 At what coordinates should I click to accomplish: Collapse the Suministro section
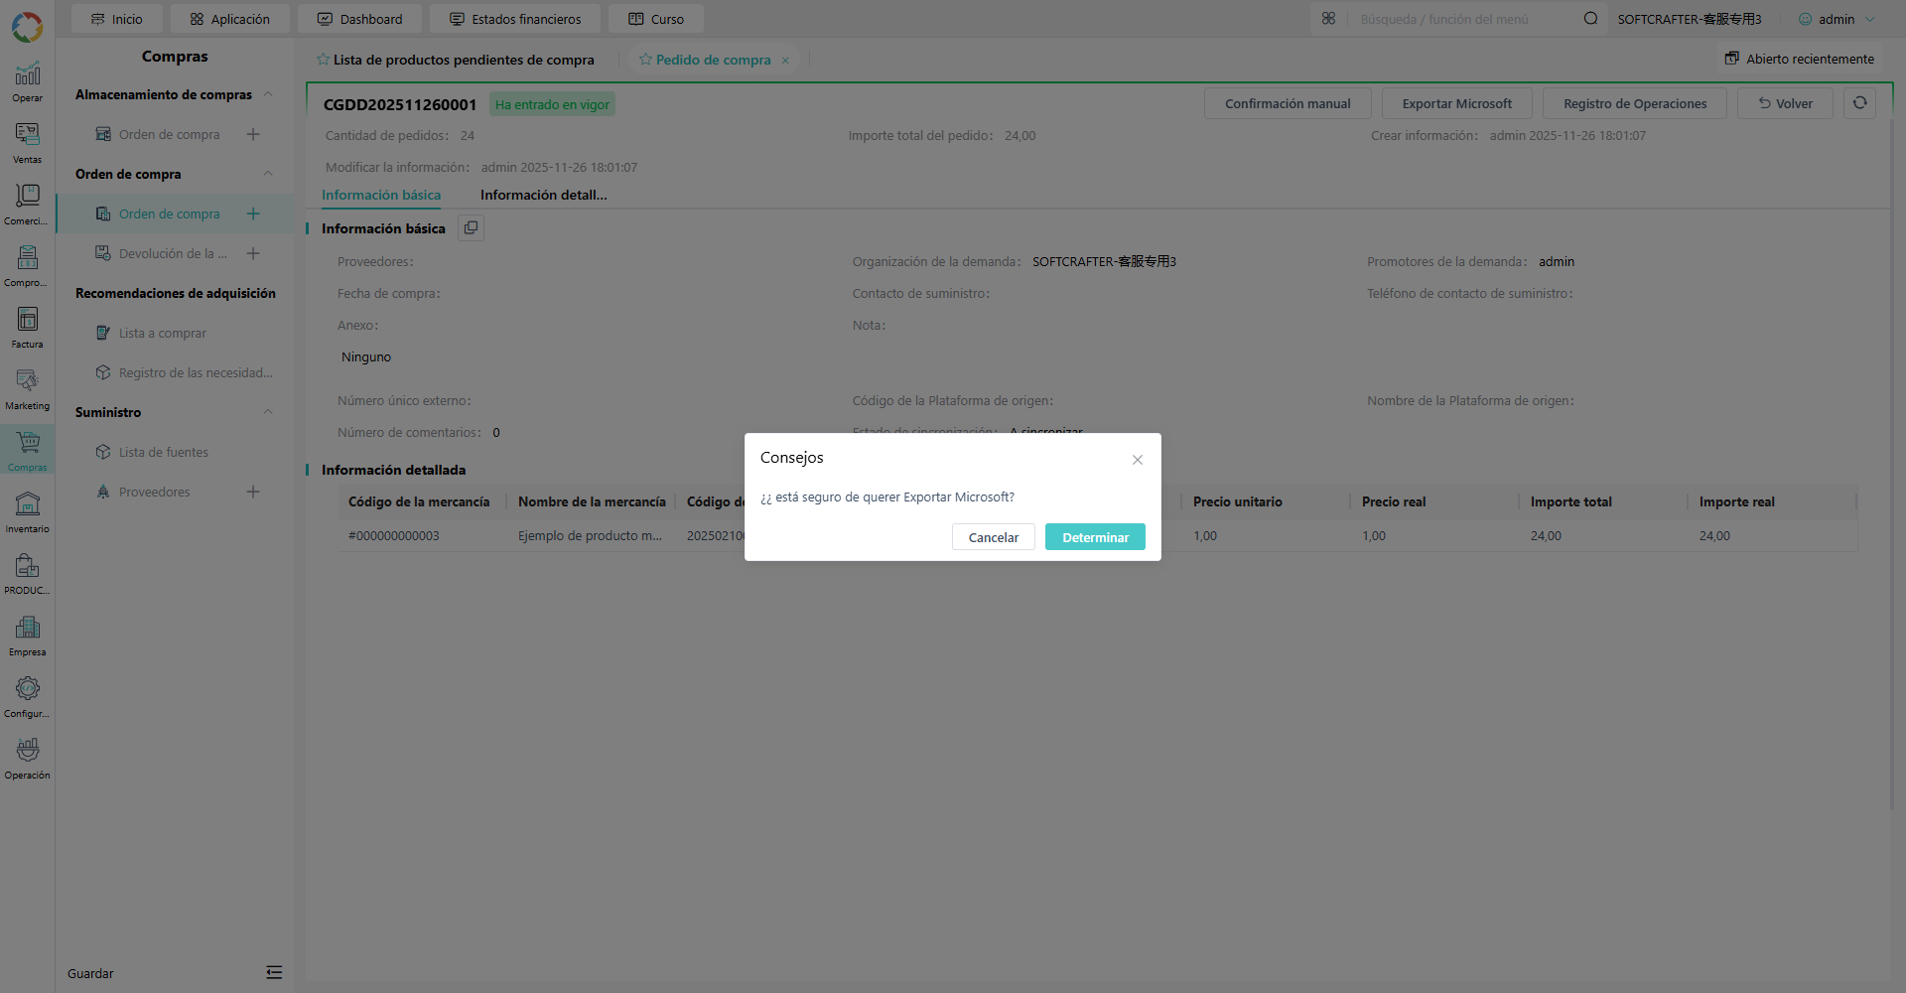pyautogui.click(x=268, y=412)
